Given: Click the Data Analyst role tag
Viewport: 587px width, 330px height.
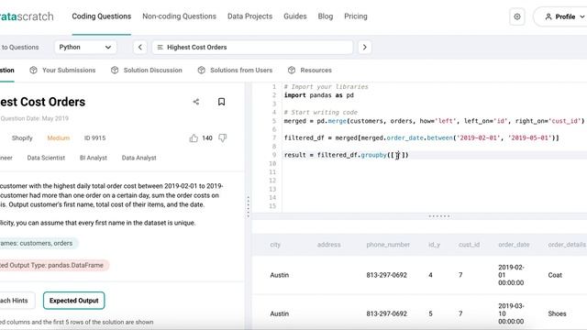Looking at the screenshot, I should [x=138, y=158].
